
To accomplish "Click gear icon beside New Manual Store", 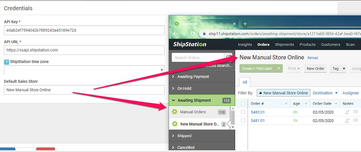I will click(175, 124).
